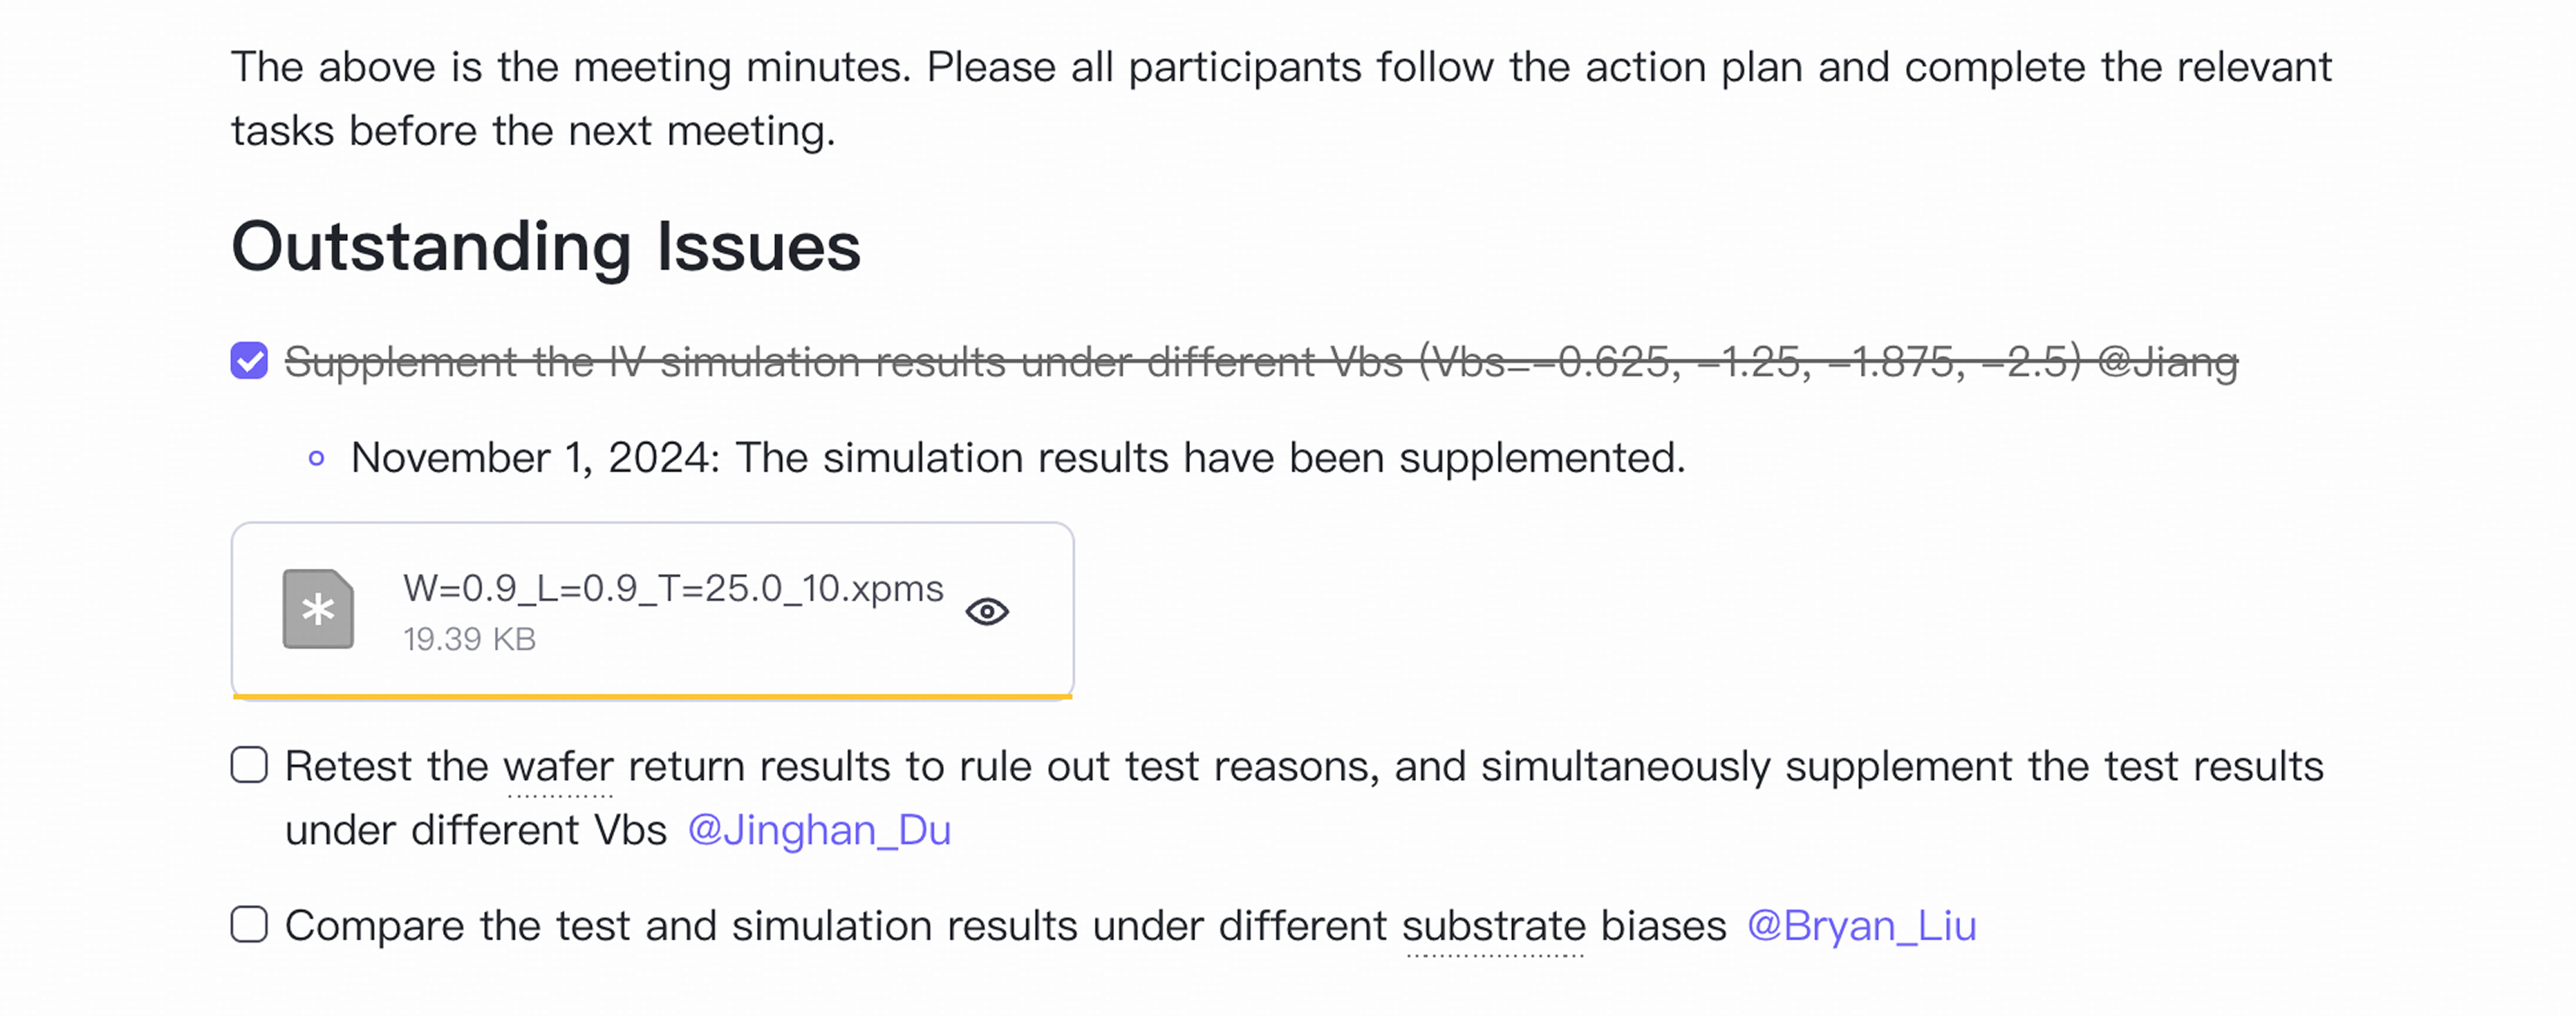Click the dotted-underlined word substrate
The width and height of the screenshot is (2576, 1016).
(x=1494, y=926)
